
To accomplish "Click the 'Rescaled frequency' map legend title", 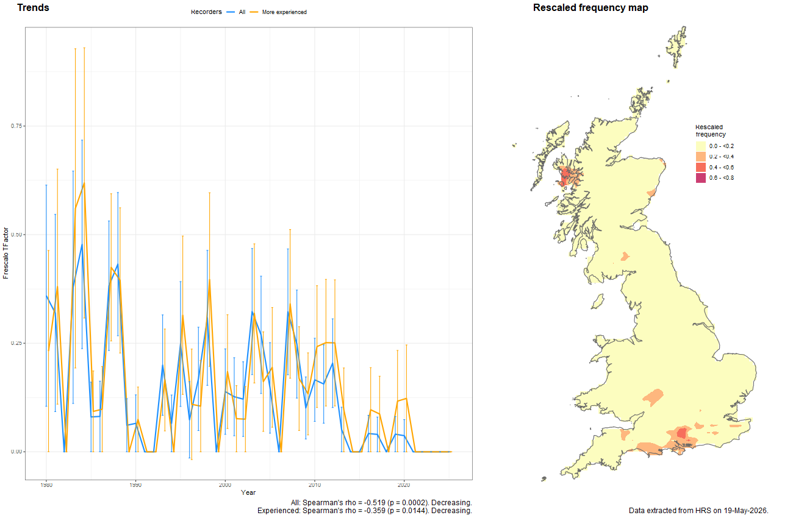I will coord(711,130).
